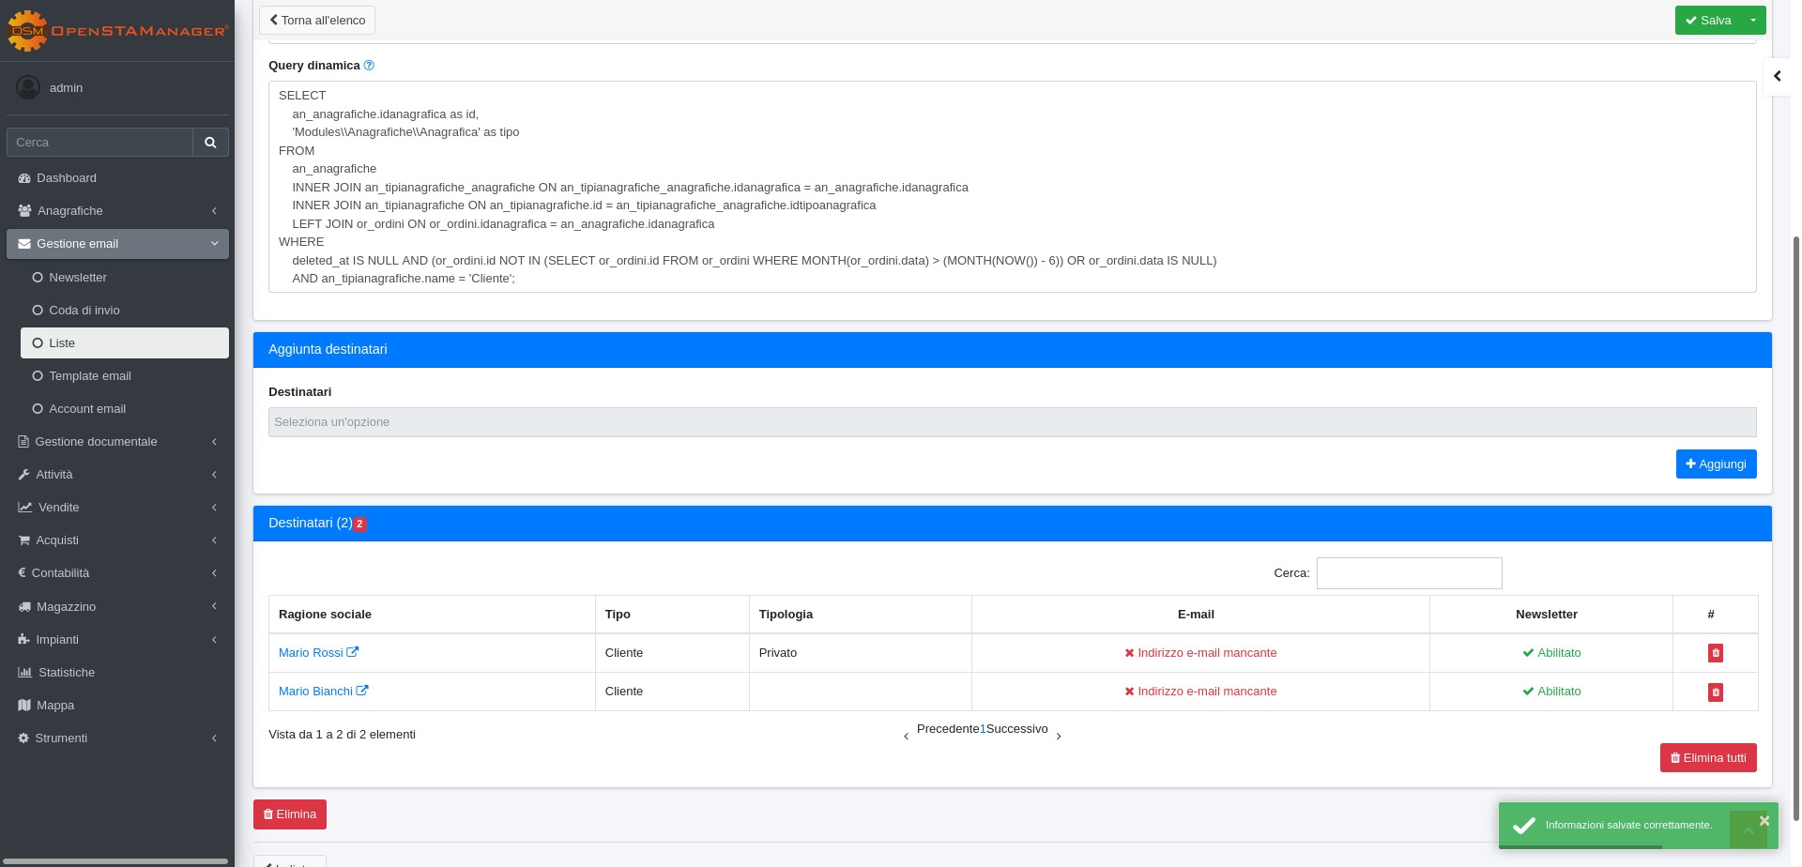
Task: Click the admin user avatar icon
Action: pos(28,87)
